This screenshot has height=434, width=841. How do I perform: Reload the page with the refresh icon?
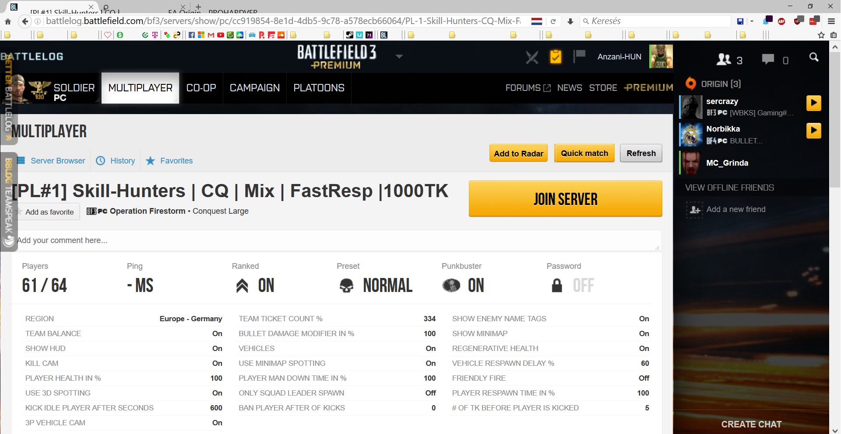coord(553,21)
